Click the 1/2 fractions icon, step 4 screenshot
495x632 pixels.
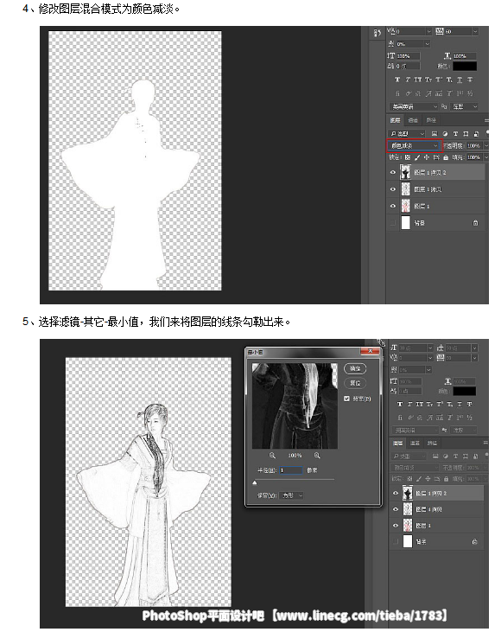[470, 93]
